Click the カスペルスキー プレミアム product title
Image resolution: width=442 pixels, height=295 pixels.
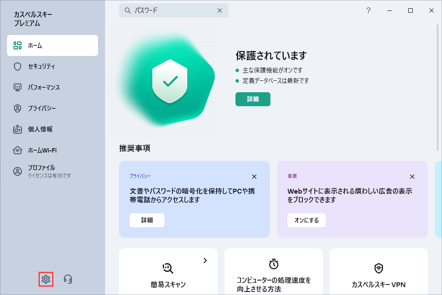pyautogui.click(x=33, y=19)
